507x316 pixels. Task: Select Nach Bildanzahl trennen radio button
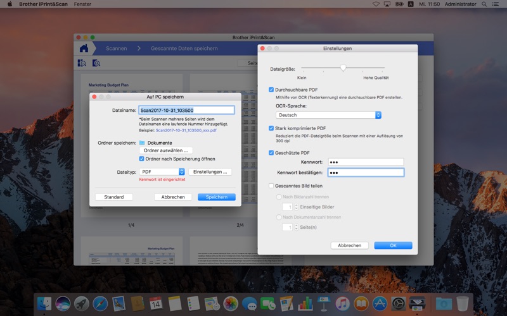(279, 197)
